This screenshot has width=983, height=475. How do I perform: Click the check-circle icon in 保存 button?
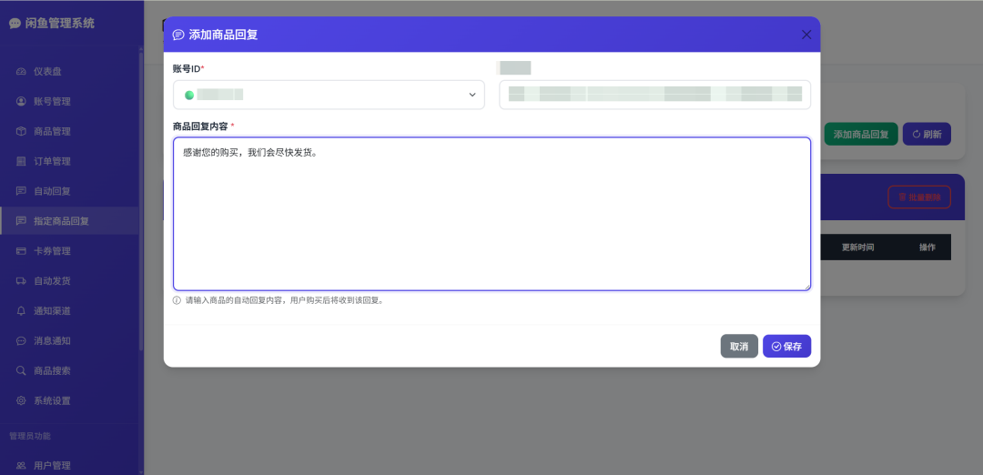coord(776,347)
